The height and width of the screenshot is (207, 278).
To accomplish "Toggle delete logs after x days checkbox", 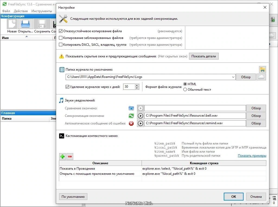I will (x=67, y=87).
